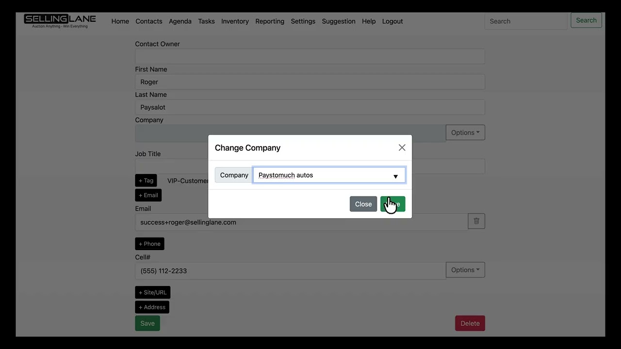621x349 pixels.
Task: Click the green Save button in dialog
Action: [392, 204]
